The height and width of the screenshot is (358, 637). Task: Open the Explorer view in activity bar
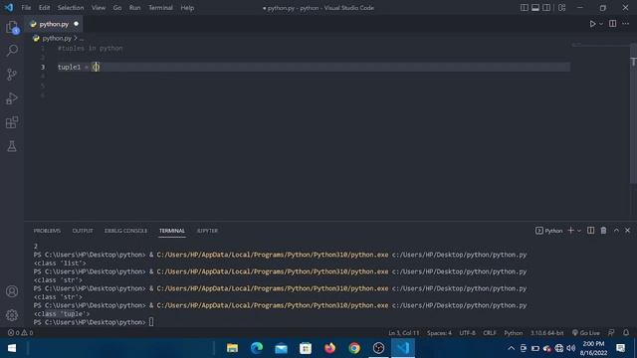click(x=12, y=27)
